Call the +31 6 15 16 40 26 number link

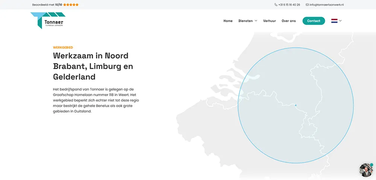click(x=289, y=5)
